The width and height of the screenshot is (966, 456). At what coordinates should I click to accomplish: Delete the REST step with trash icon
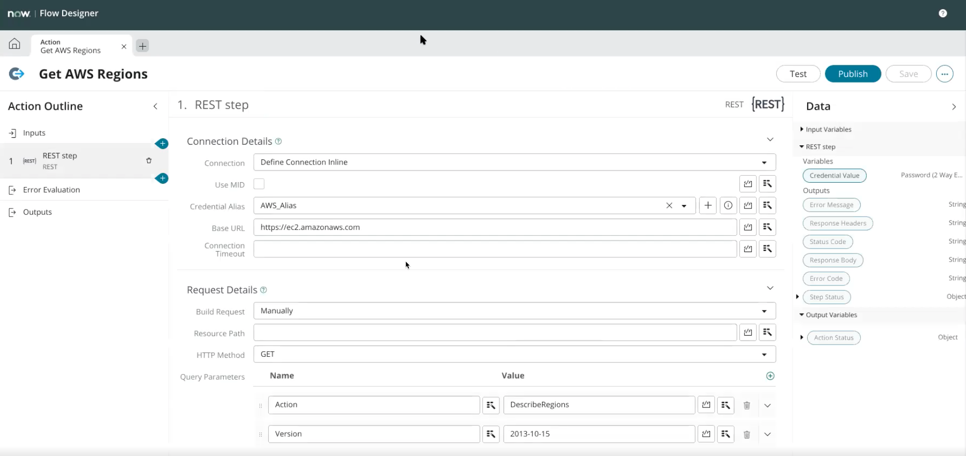149,160
